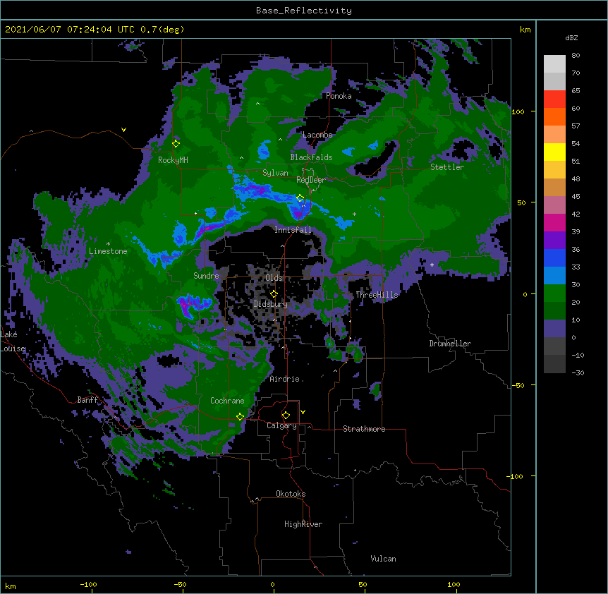Click the km unit label at bottom left
The image size is (608, 594).
[11, 586]
